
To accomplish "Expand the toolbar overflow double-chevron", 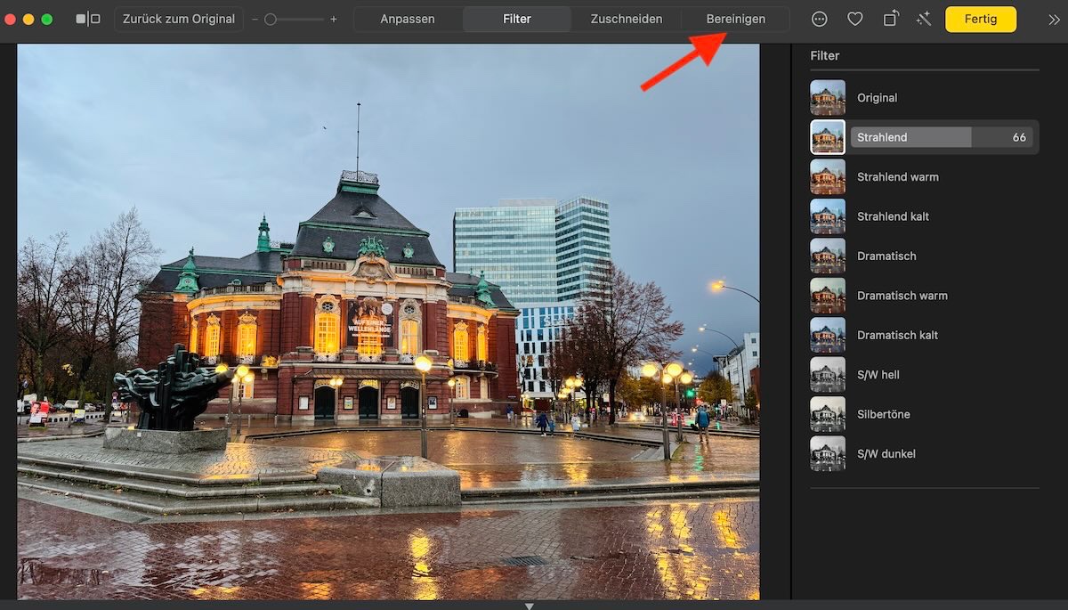I will coord(1054,20).
